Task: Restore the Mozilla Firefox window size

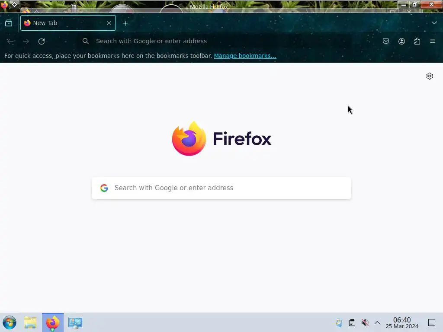Action: click(x=415, y=4)
